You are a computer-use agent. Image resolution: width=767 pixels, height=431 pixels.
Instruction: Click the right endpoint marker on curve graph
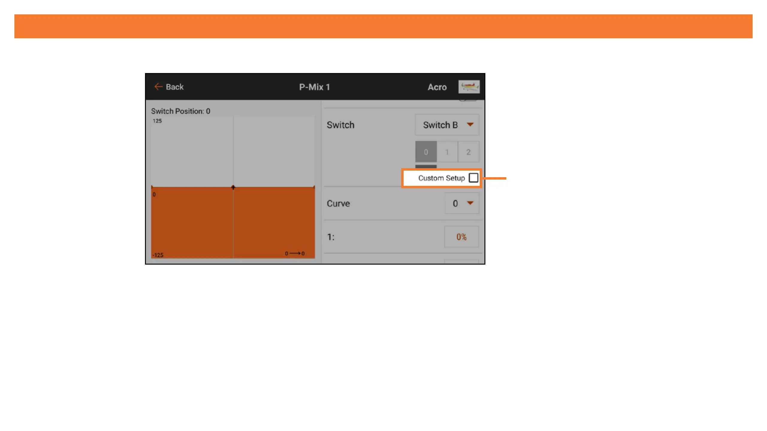(x=314, y=187)
